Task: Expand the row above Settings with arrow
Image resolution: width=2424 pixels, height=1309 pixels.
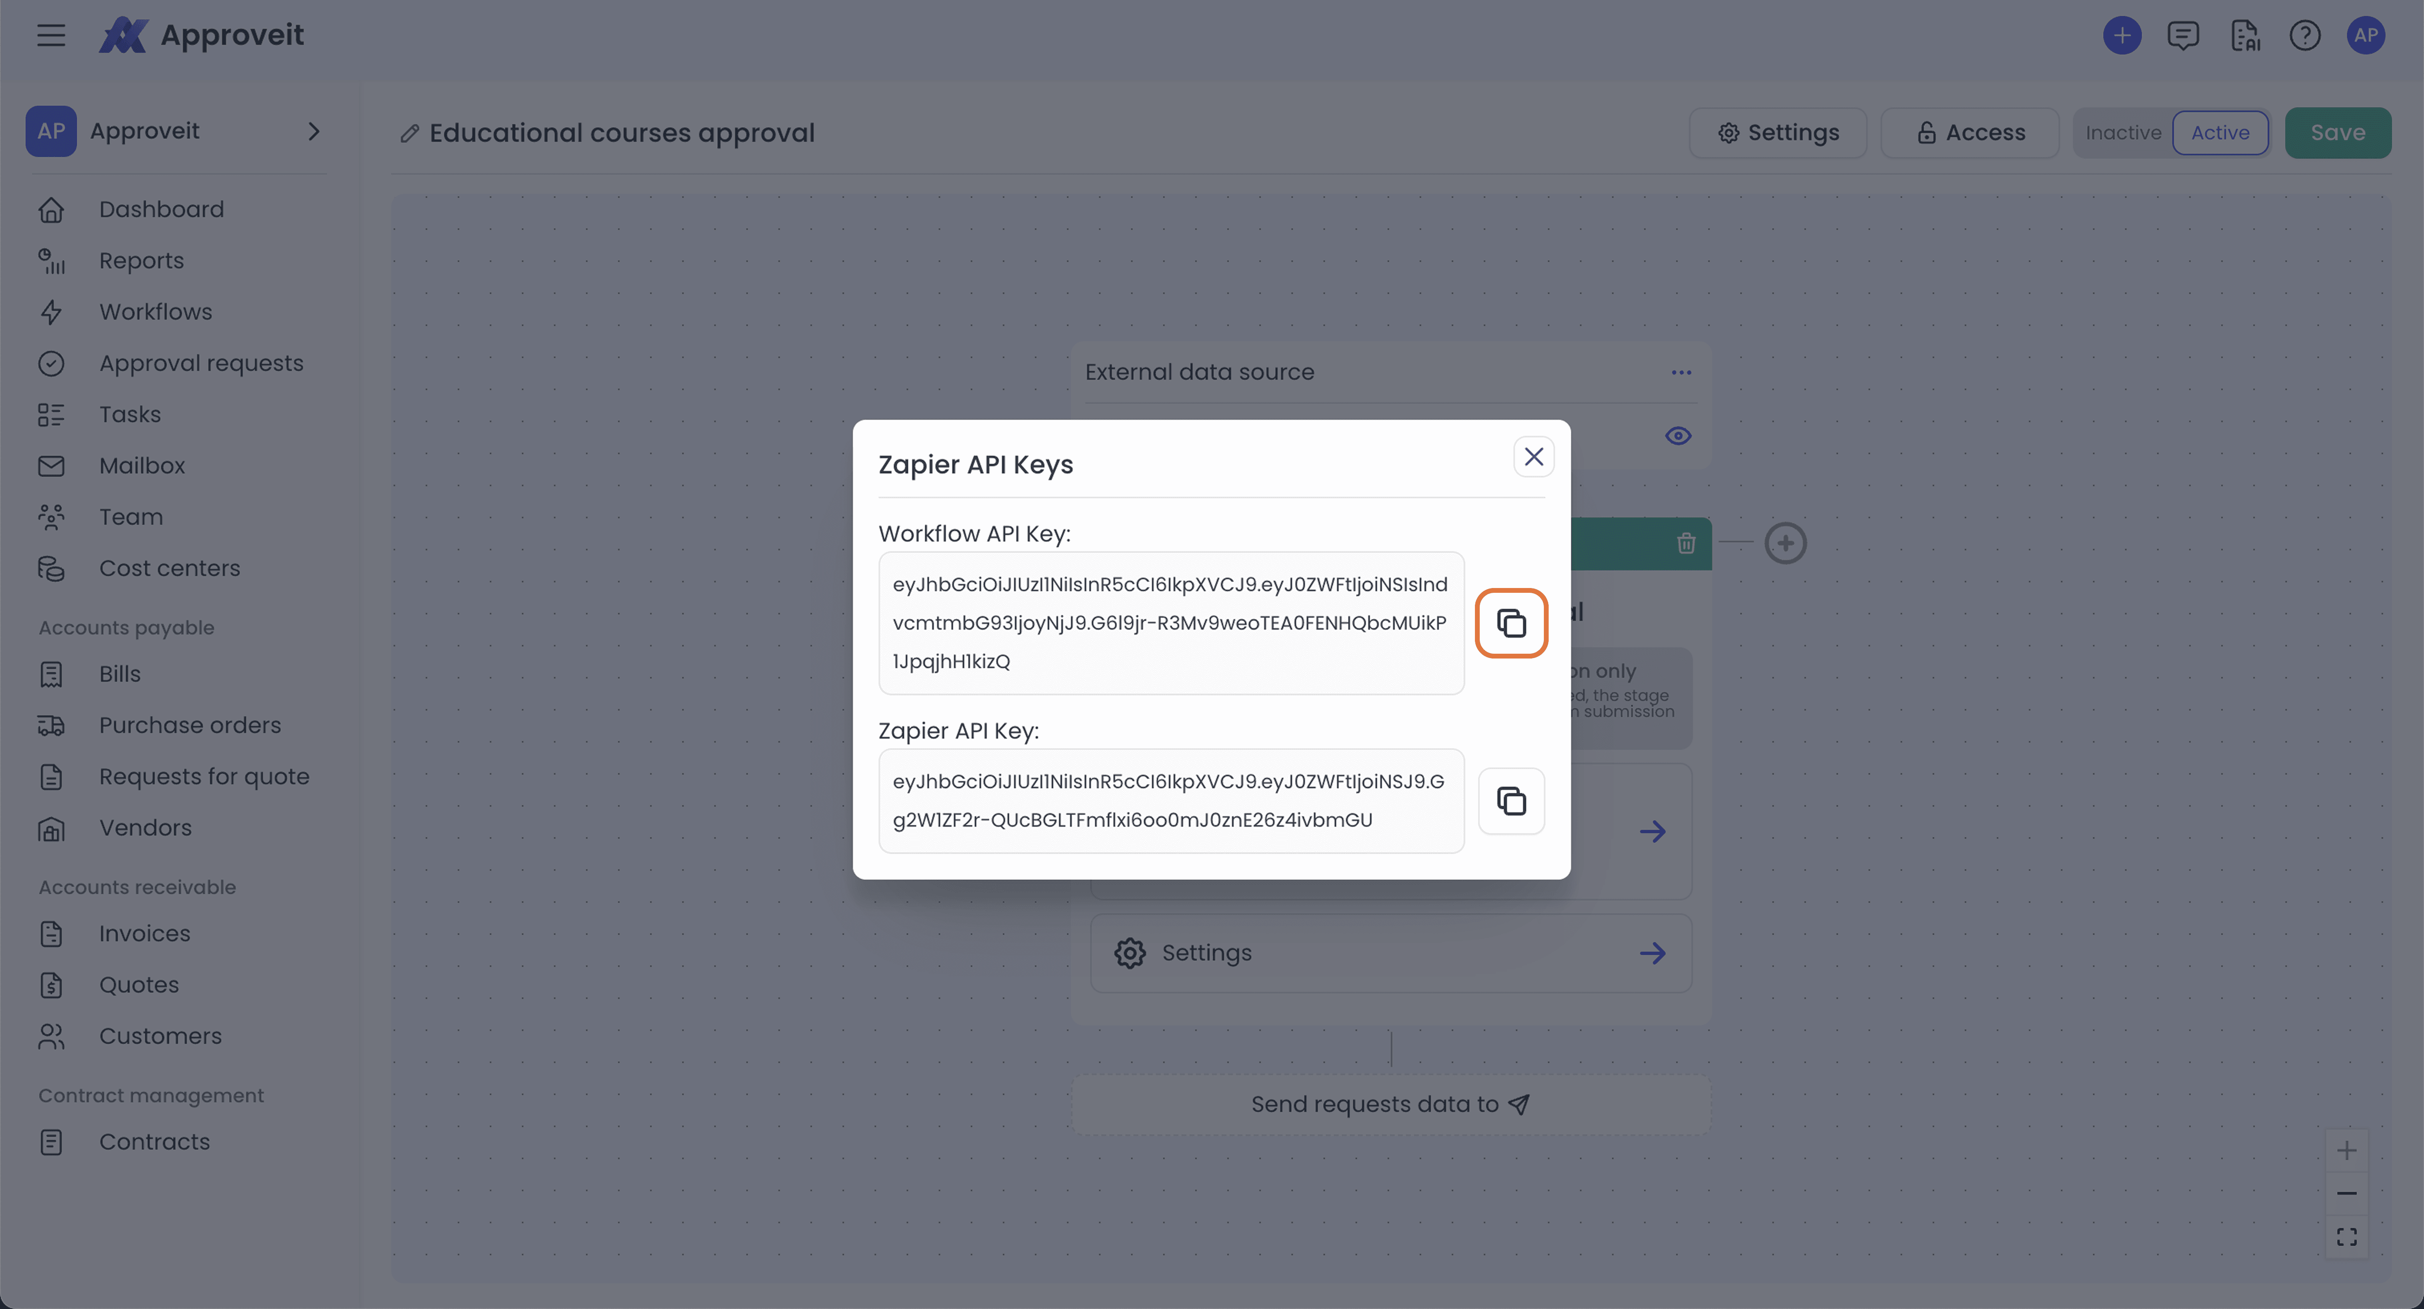Action: click(1652, 831)
